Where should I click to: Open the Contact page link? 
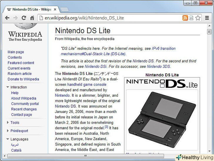21,115
